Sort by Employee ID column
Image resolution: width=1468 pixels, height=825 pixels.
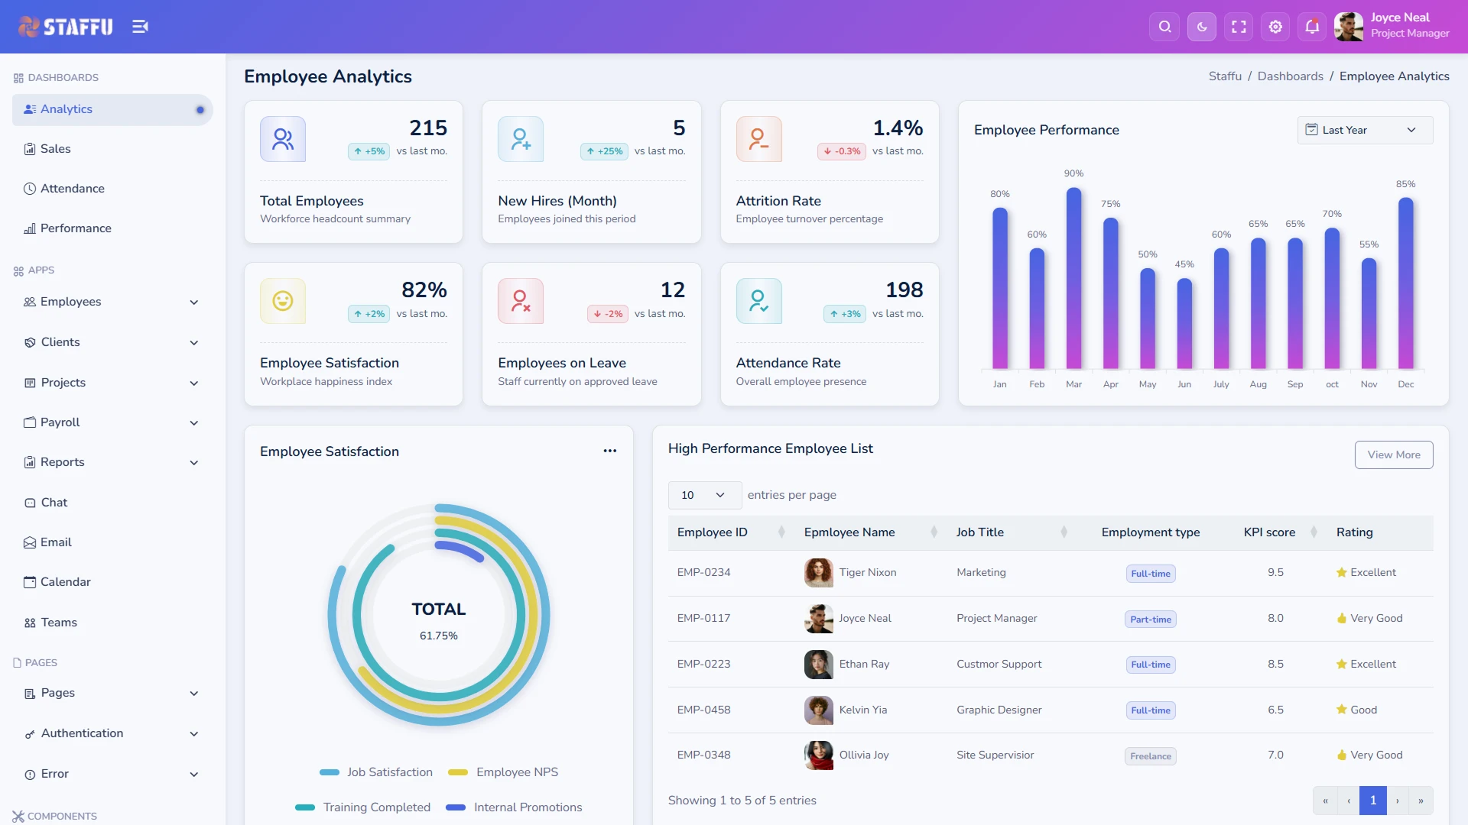pyautogui.click(x=730, y=532)
